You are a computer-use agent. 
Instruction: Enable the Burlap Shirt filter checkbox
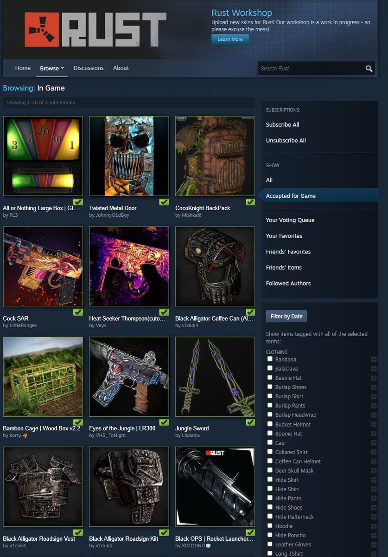coord(270,396)
